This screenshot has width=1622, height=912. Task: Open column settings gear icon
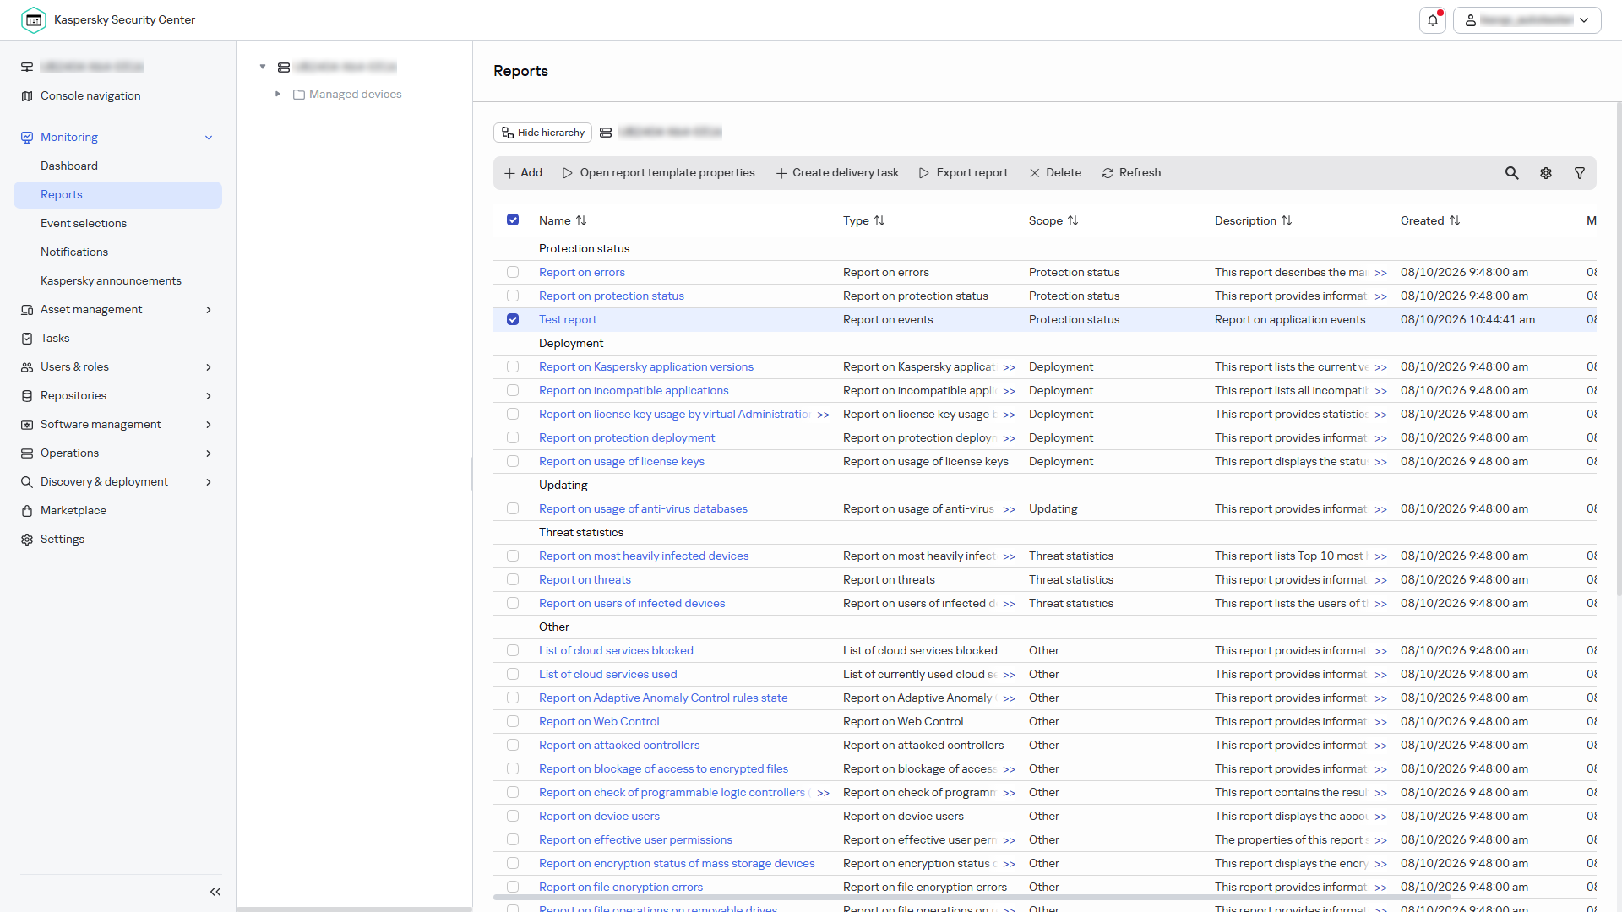[1546, 173]
